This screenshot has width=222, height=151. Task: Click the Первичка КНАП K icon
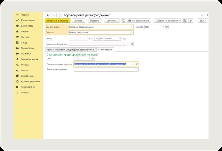[17, 87]
